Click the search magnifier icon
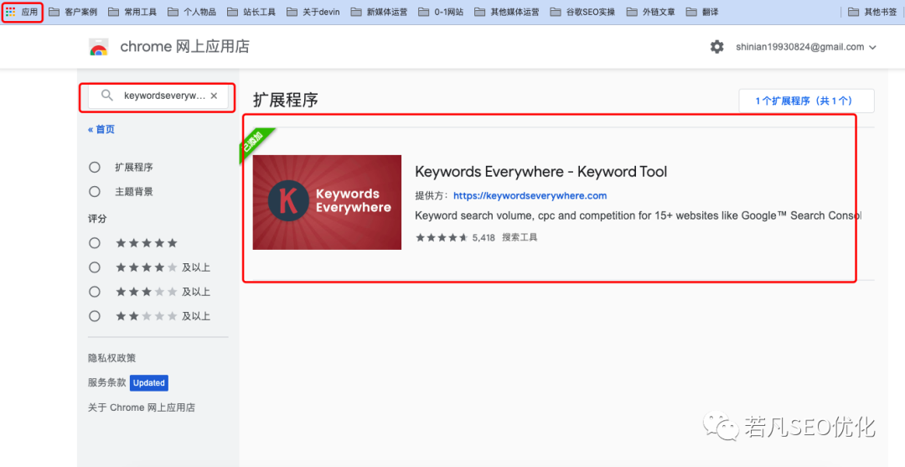Viewport: 905px width, 467px height. [107, 96]
